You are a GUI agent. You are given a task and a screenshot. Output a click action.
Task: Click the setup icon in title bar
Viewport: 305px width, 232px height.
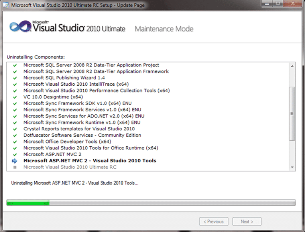(6, 5)
